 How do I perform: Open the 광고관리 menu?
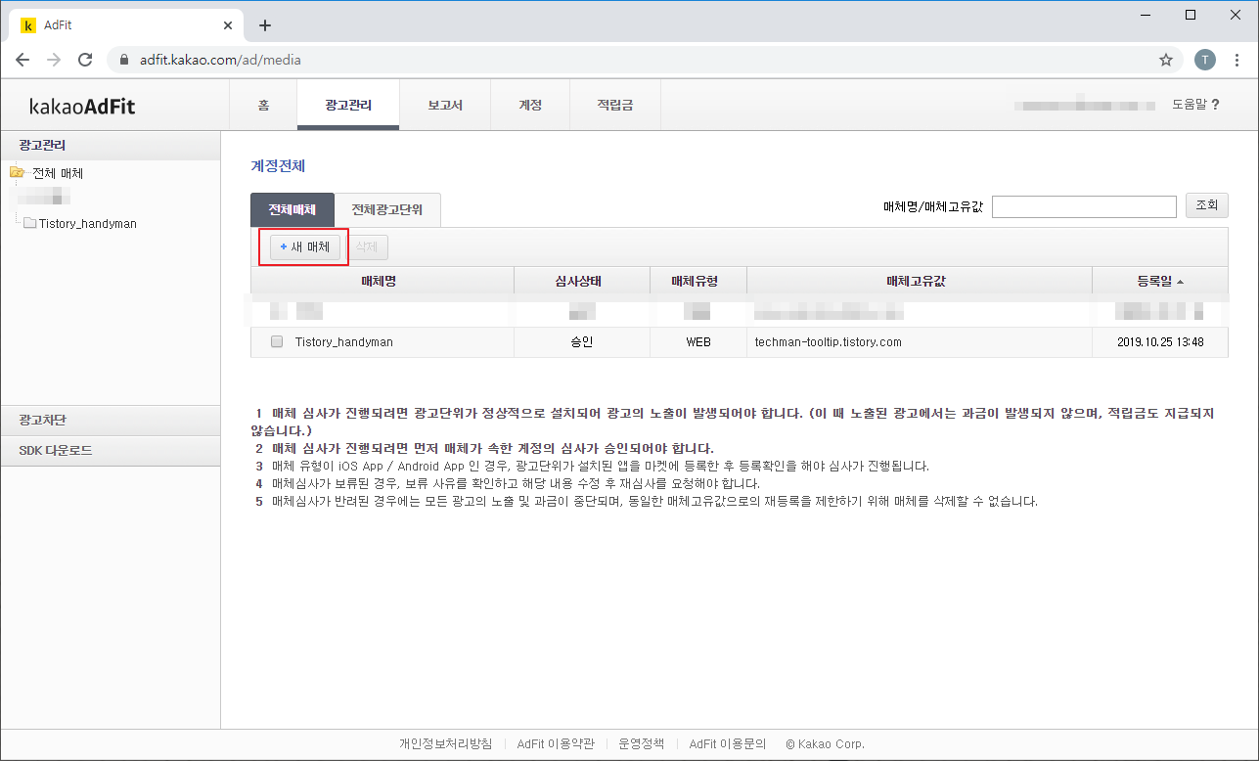[x=348, y=105]
